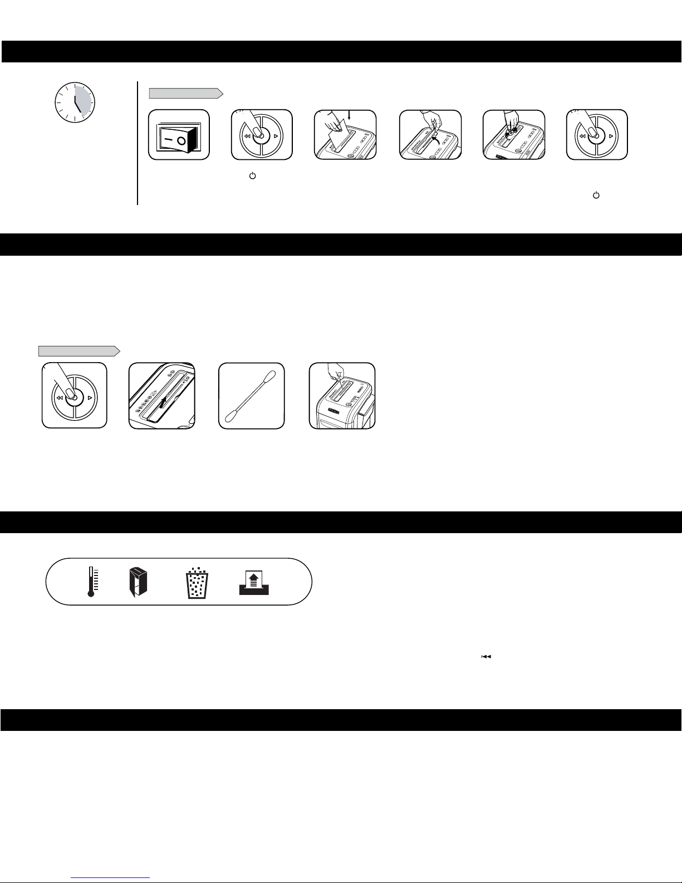Select the first control dial illustration

(262, 135)
